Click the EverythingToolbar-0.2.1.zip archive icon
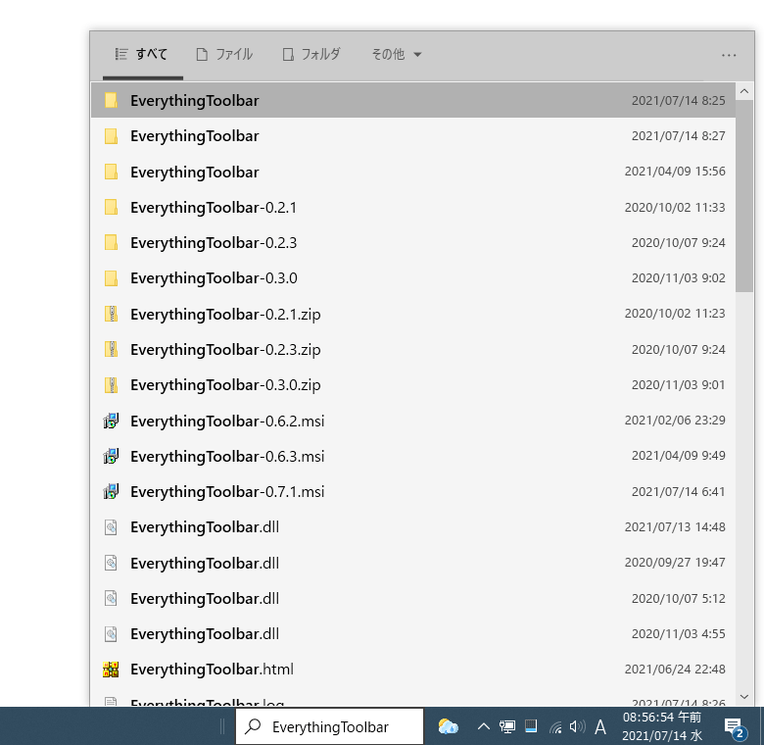Screen dimensions: 764x745 111,314
